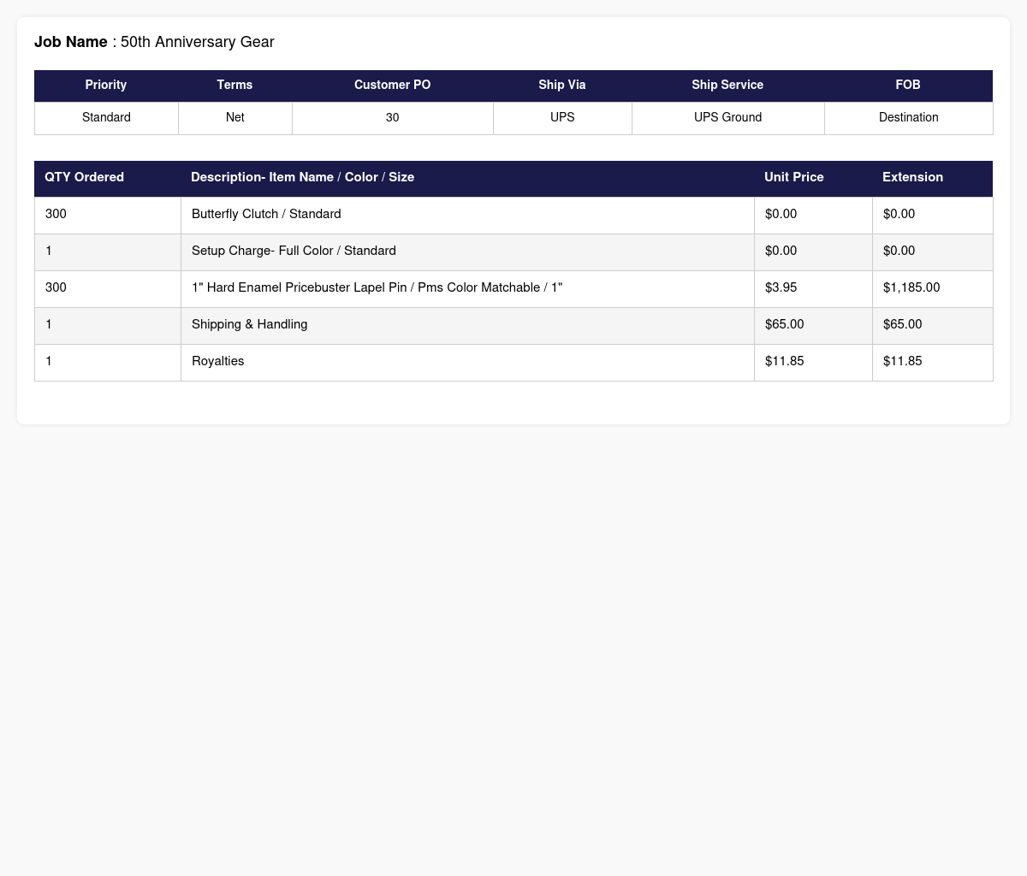Click the Extension column header
This screenshot has height=876, width=1027.
[x=932, y=178]
